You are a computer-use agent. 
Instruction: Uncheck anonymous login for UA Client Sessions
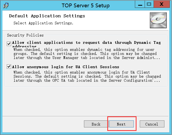(9, 67)
